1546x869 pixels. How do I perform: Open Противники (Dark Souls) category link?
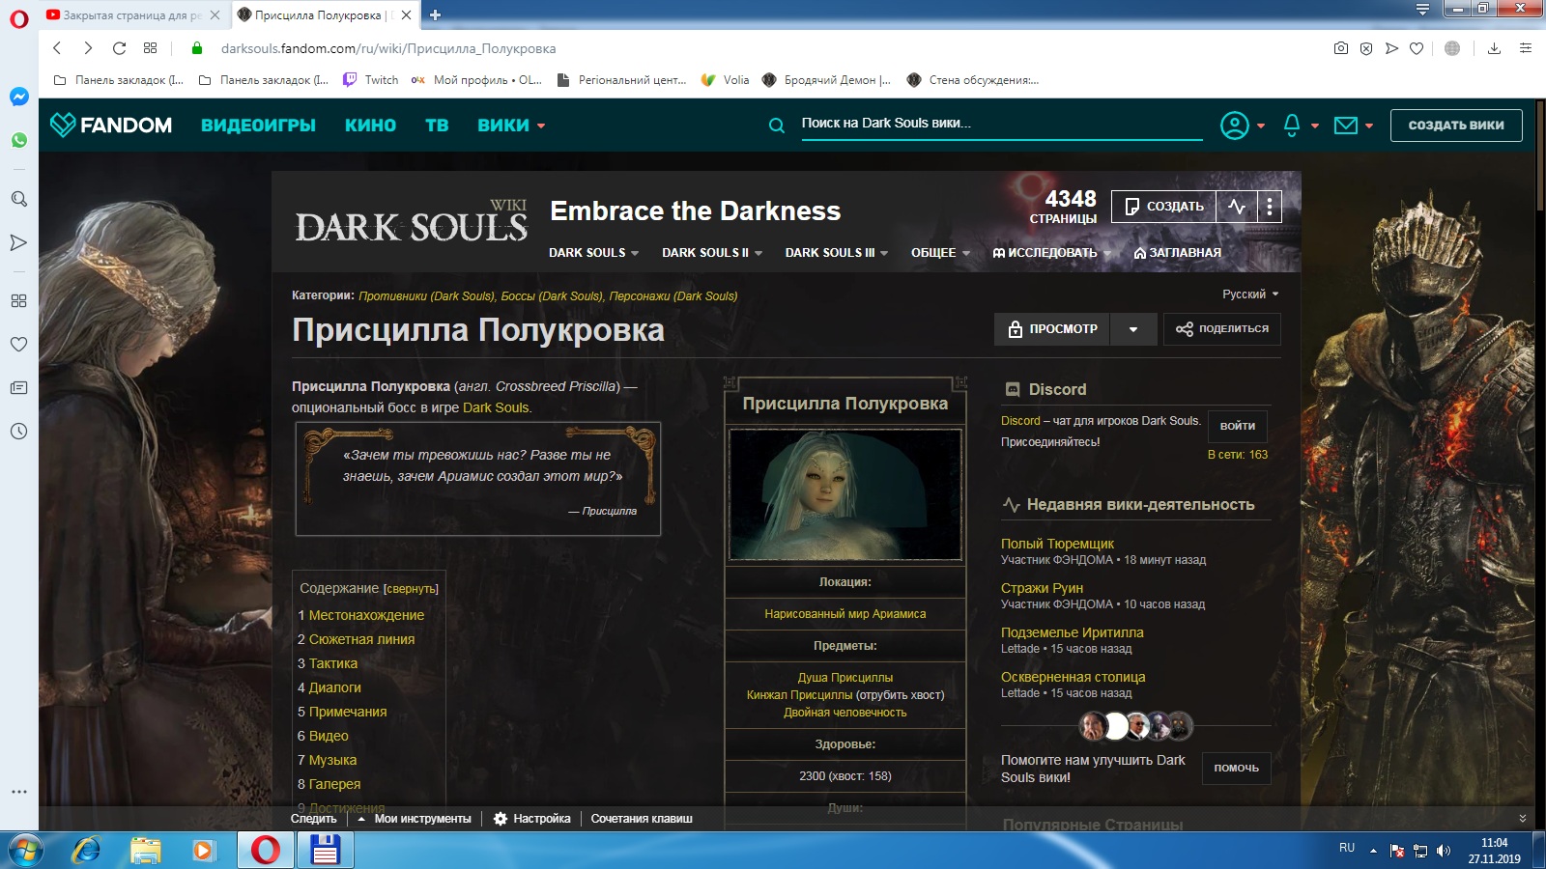pos(426,296)
